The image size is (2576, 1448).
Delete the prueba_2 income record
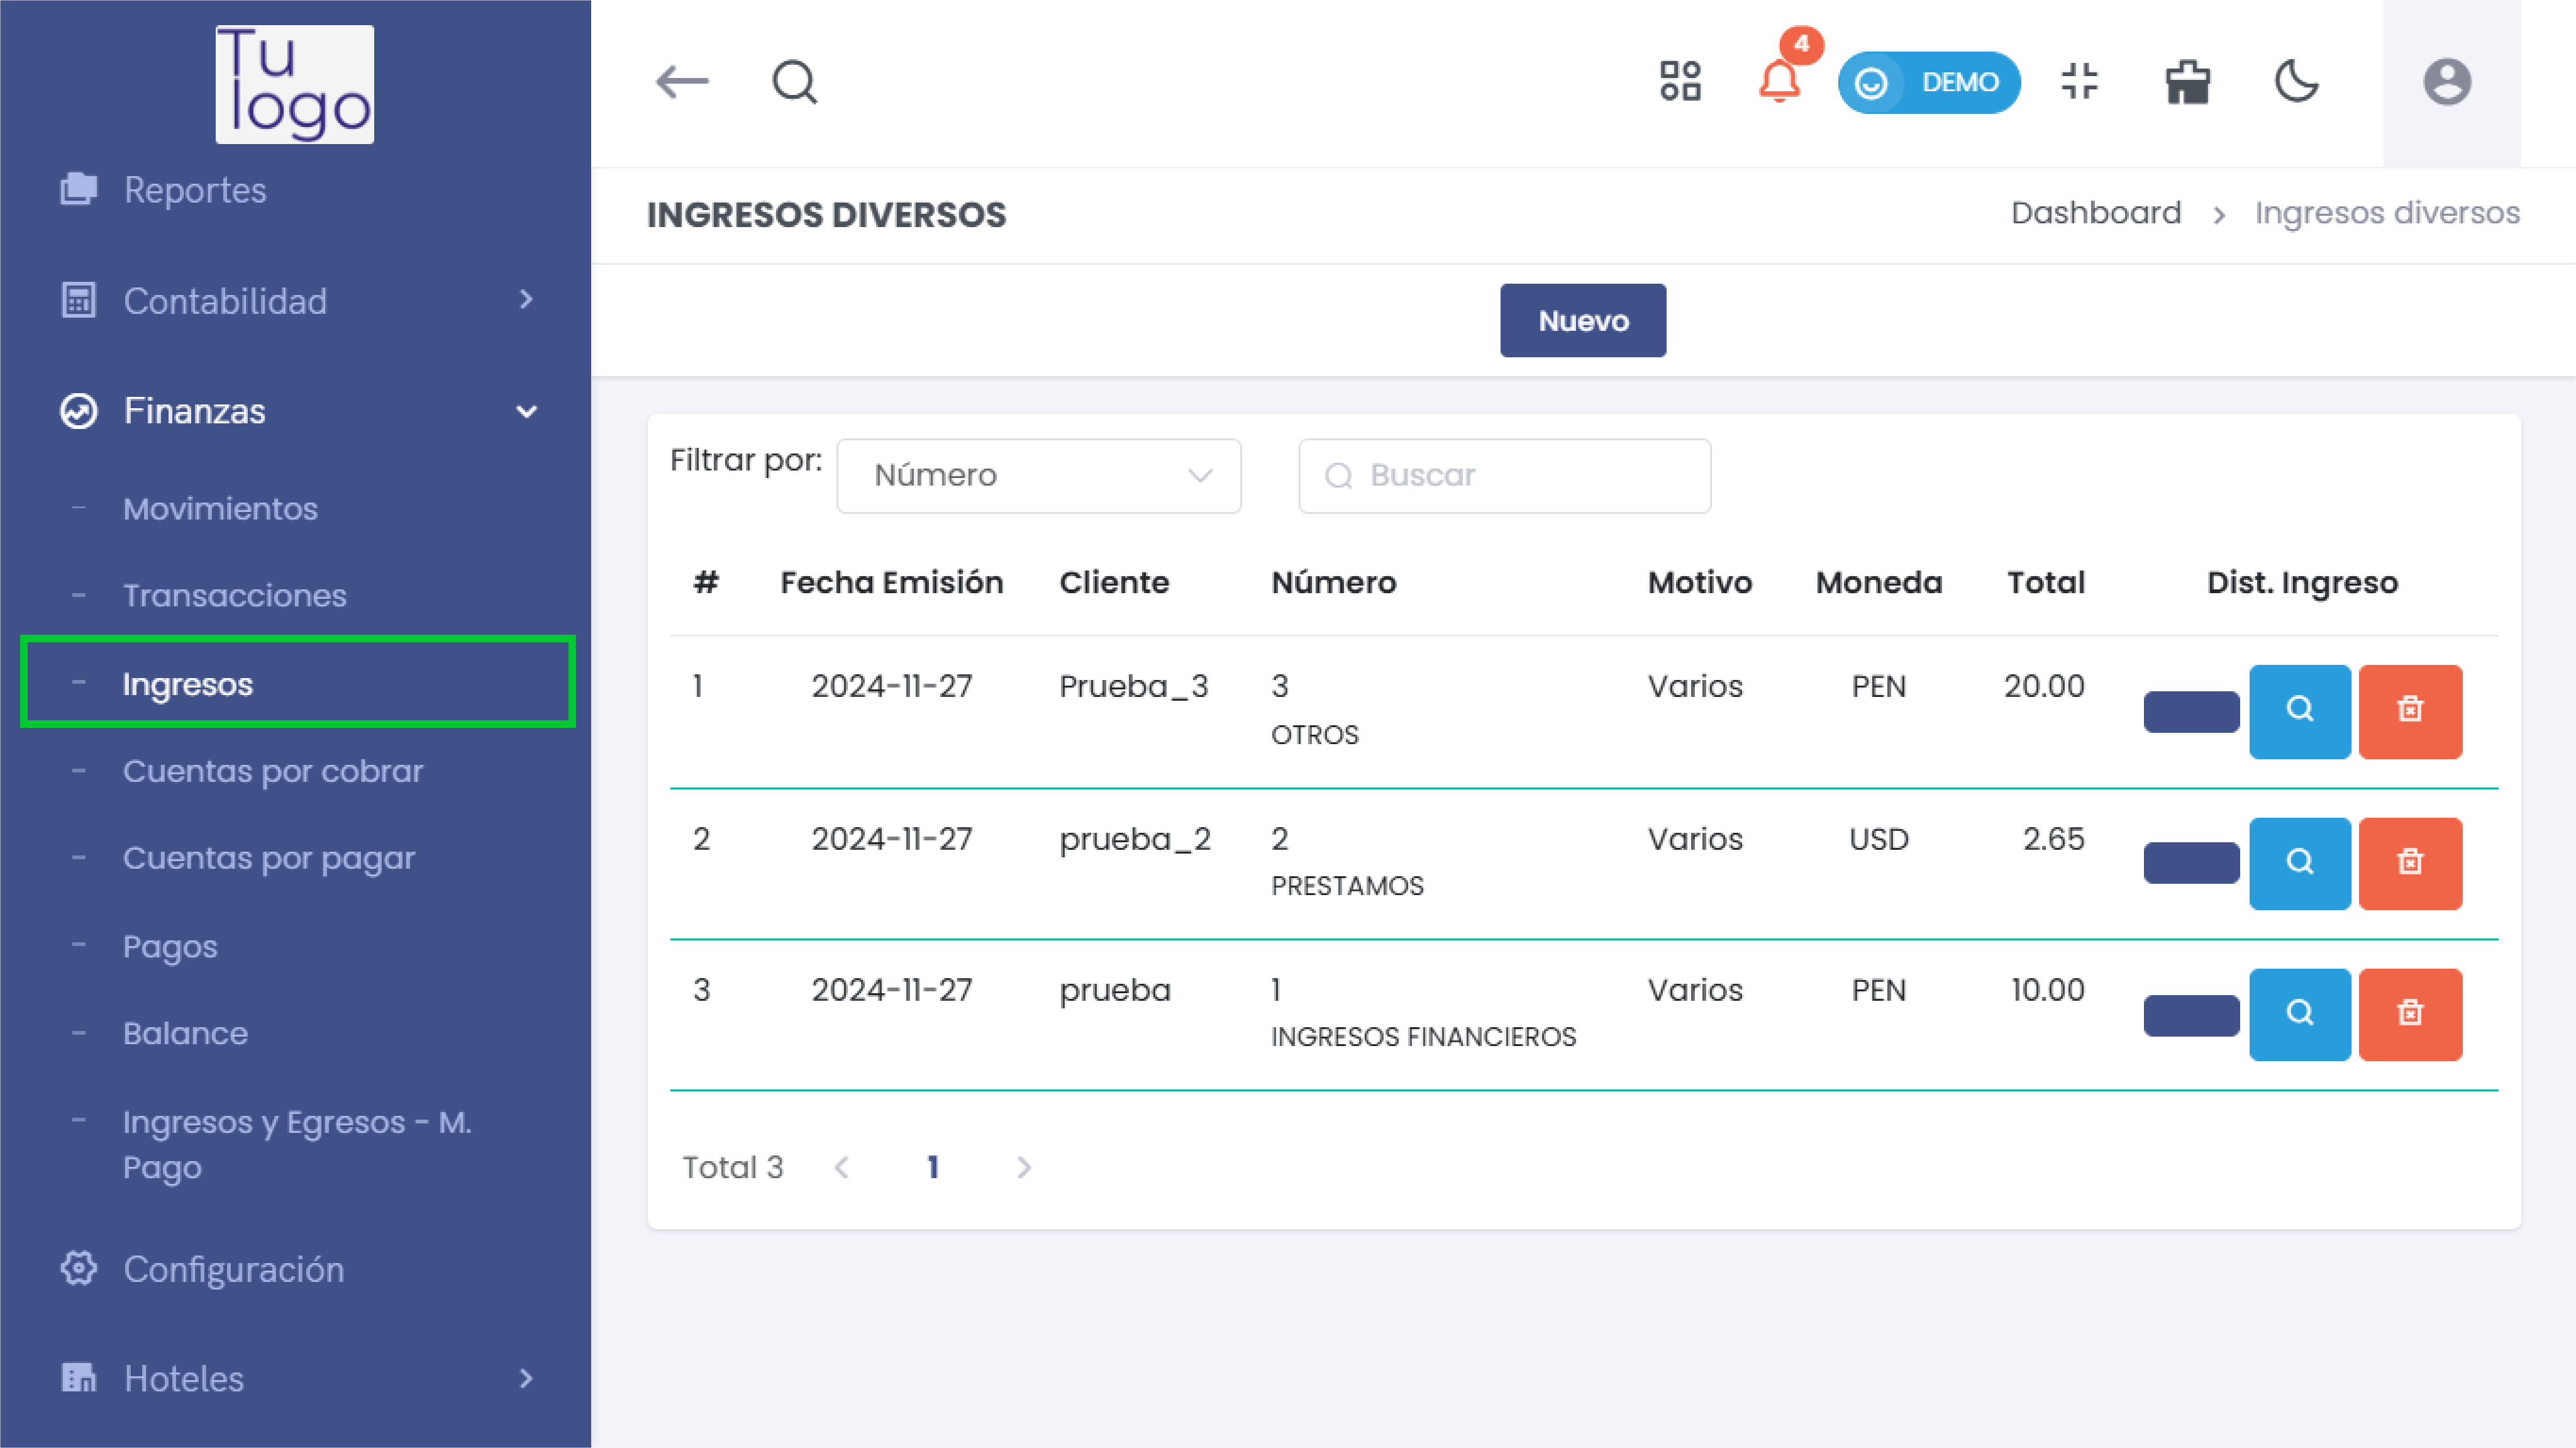[2409, 863]
